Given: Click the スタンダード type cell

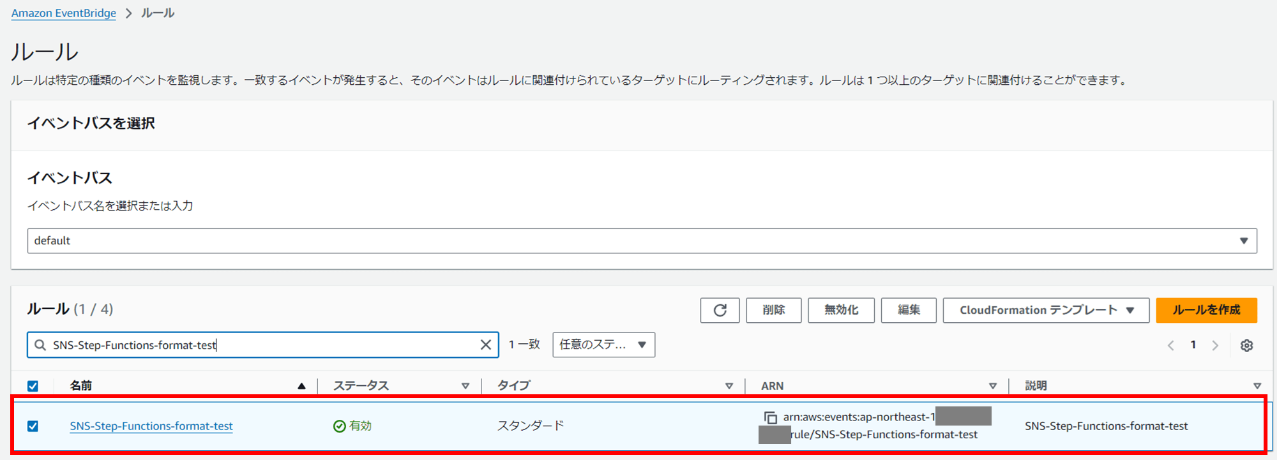Looking at the screenshot, I should [531, 426].
